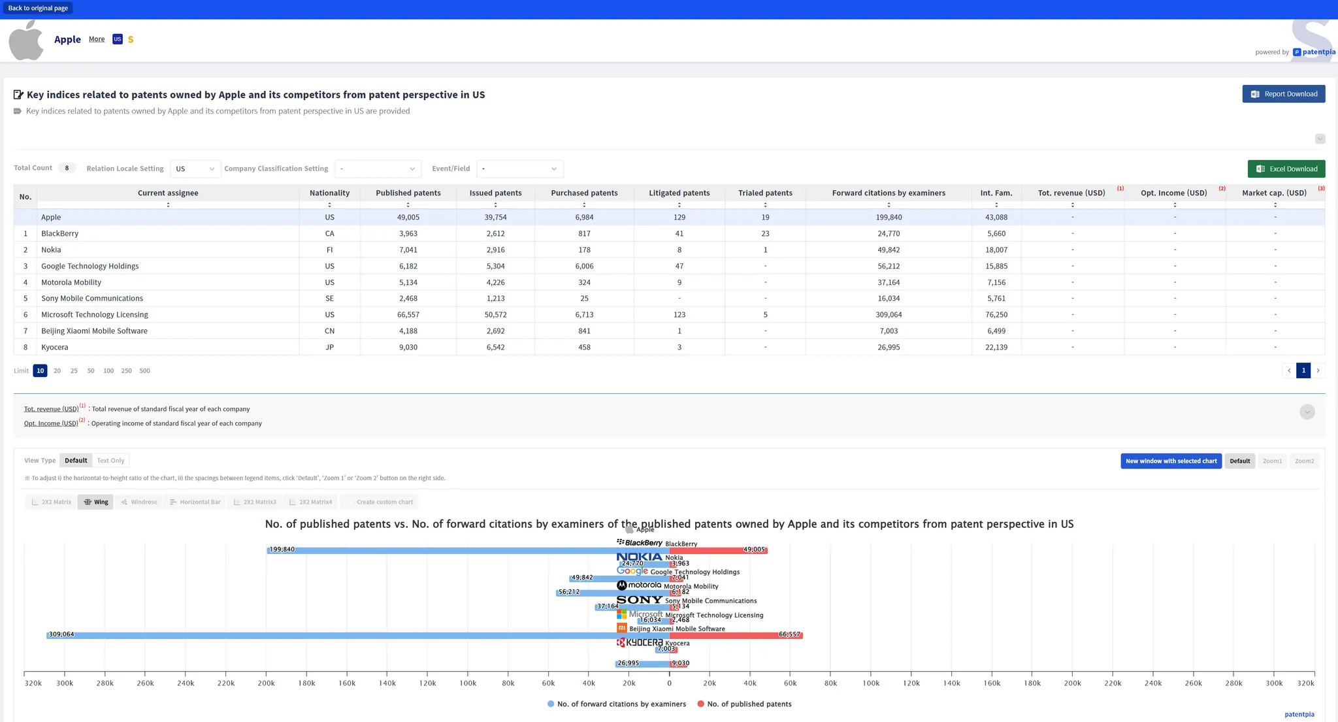Click the blue forward citations legend marker
The height and width of the screenshot is (722, 1338).
[x=551, y=704]
